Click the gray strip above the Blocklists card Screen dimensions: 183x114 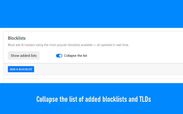91,29
